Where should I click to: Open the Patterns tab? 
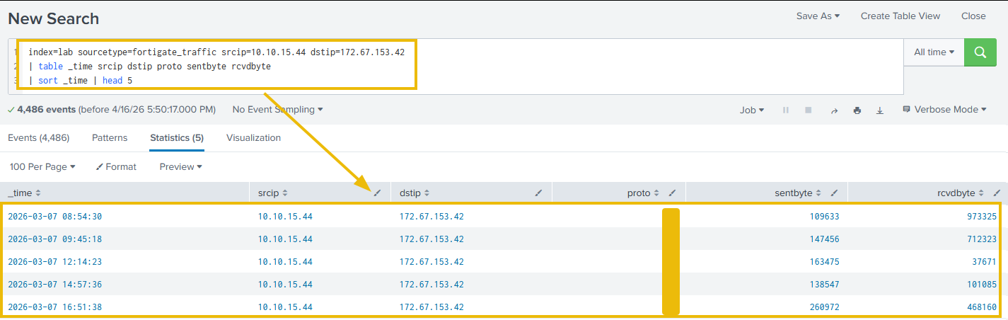click(110, 137)
